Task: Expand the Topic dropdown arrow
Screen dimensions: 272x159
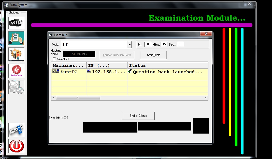Action: tap(130, 45)
